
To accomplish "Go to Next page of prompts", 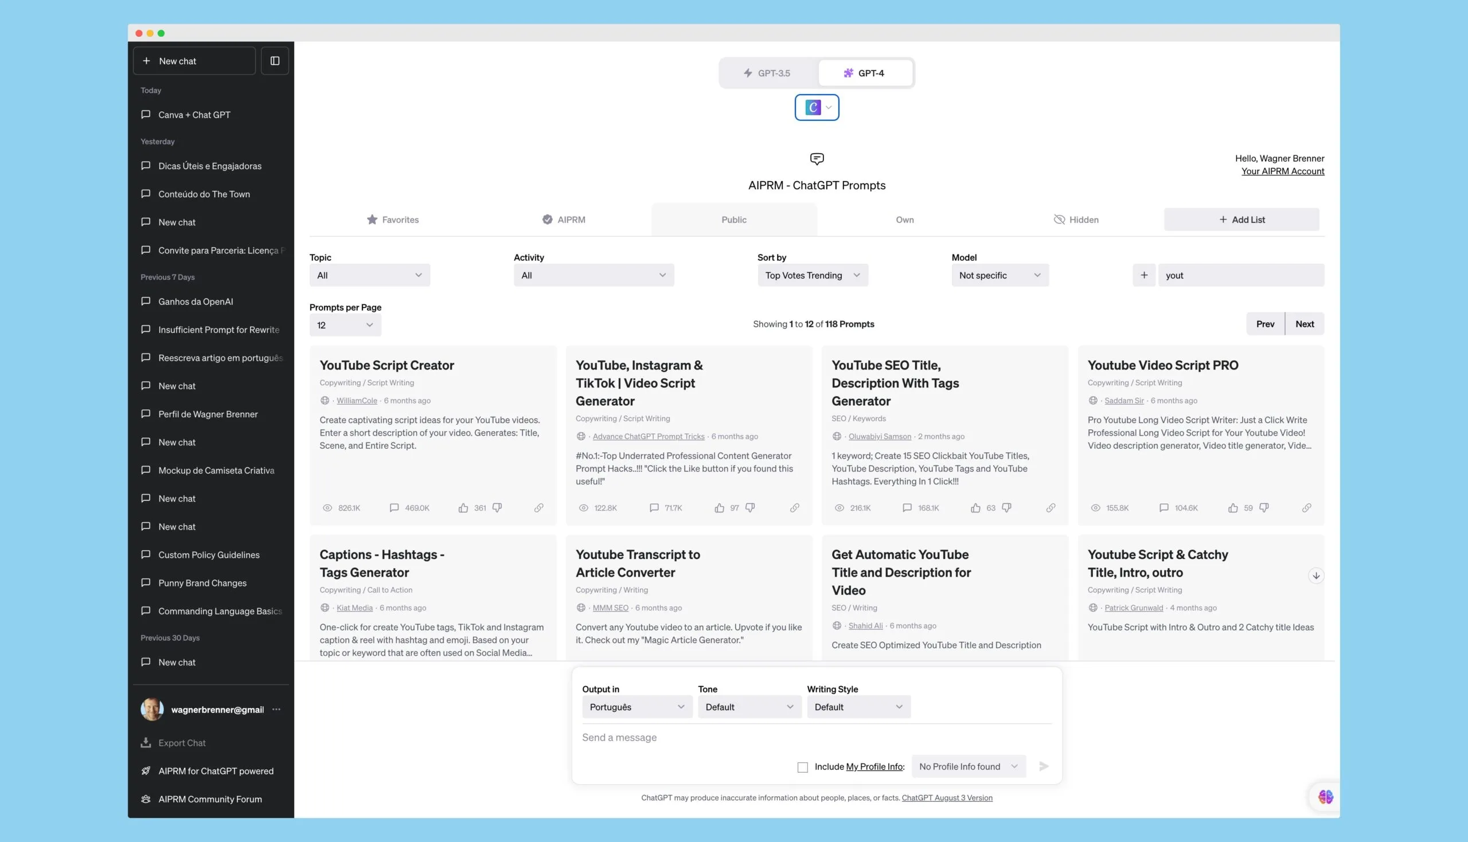I will (x=1305, y=324).
